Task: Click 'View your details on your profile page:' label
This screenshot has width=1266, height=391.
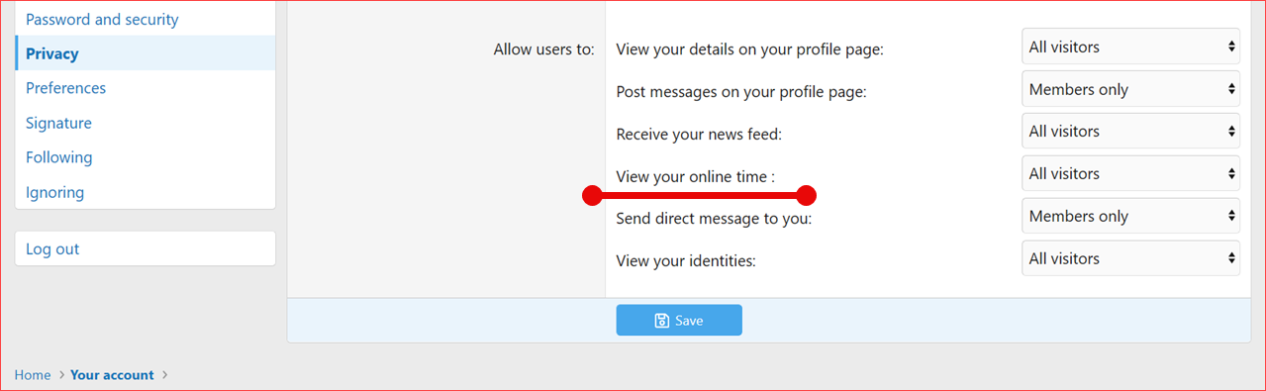Action: click(749, 49)
